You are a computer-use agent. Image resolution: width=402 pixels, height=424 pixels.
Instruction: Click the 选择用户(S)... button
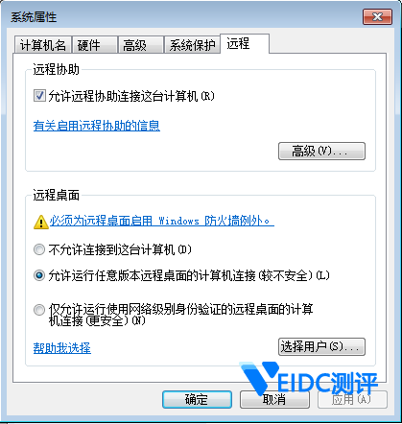[x=321, y=346]
